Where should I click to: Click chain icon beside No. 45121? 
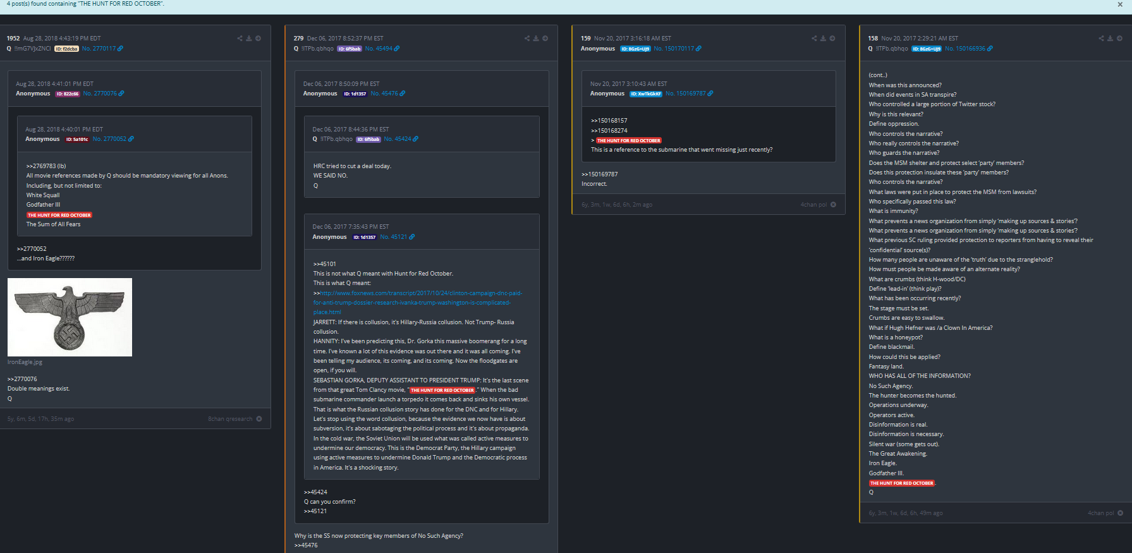(412, 237)
